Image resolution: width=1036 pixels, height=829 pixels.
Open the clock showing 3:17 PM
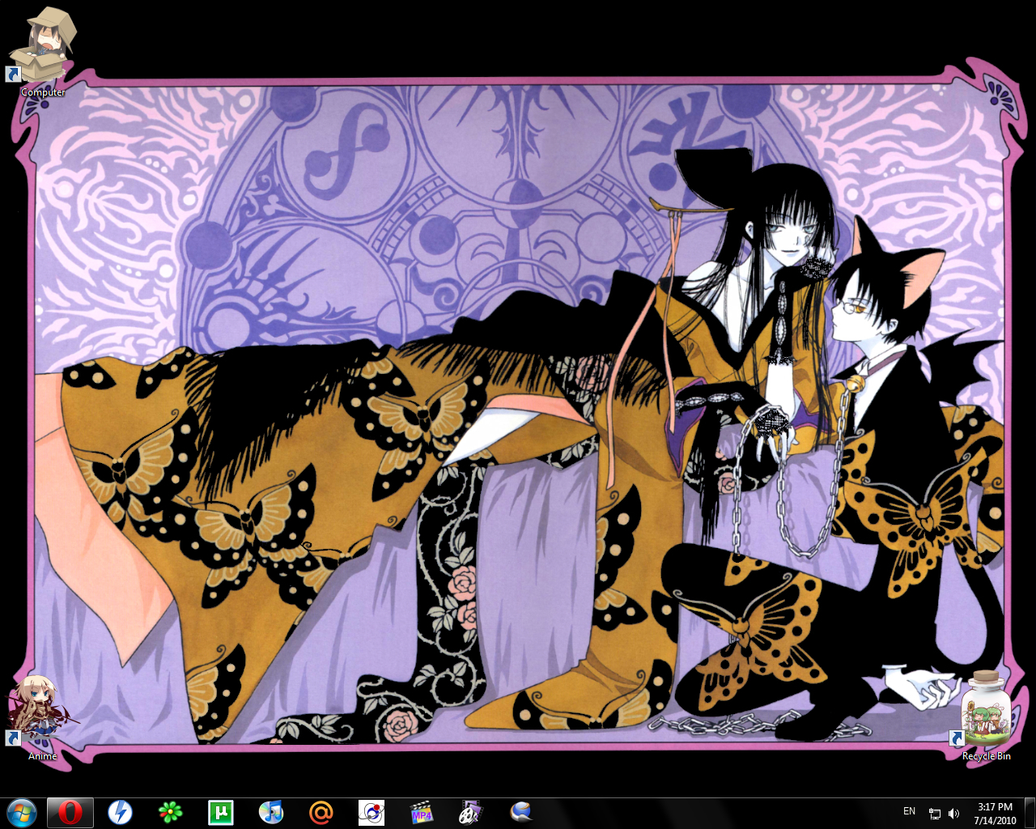coord(995,813)
